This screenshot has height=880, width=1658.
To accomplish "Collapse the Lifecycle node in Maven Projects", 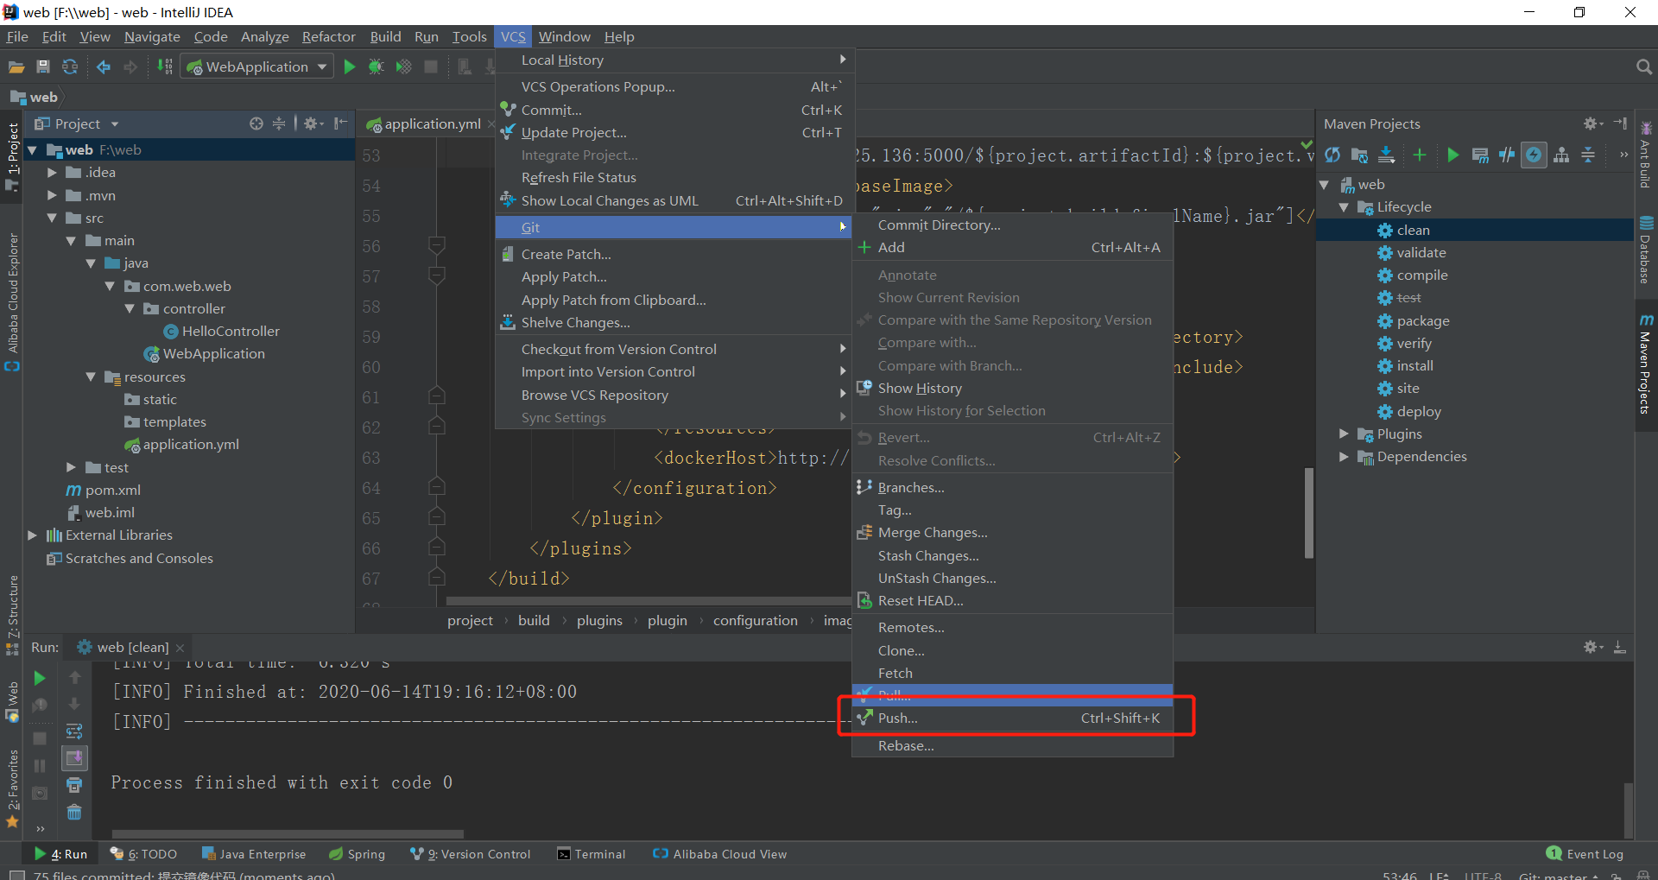I will click(1344, 207).
